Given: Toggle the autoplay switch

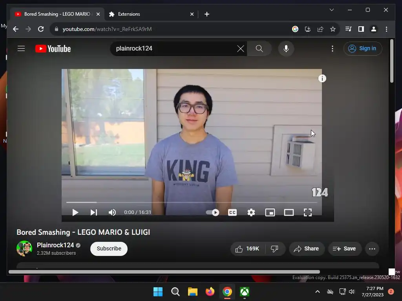Looking at the screenshot, I should tap(212, 212).
